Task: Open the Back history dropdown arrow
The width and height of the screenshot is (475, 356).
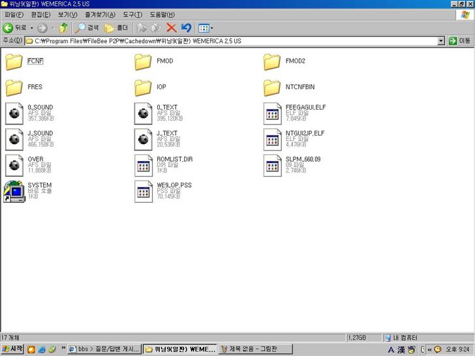Action: [x=31, y=28]
